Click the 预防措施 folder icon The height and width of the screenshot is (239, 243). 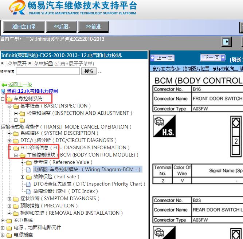16,206
